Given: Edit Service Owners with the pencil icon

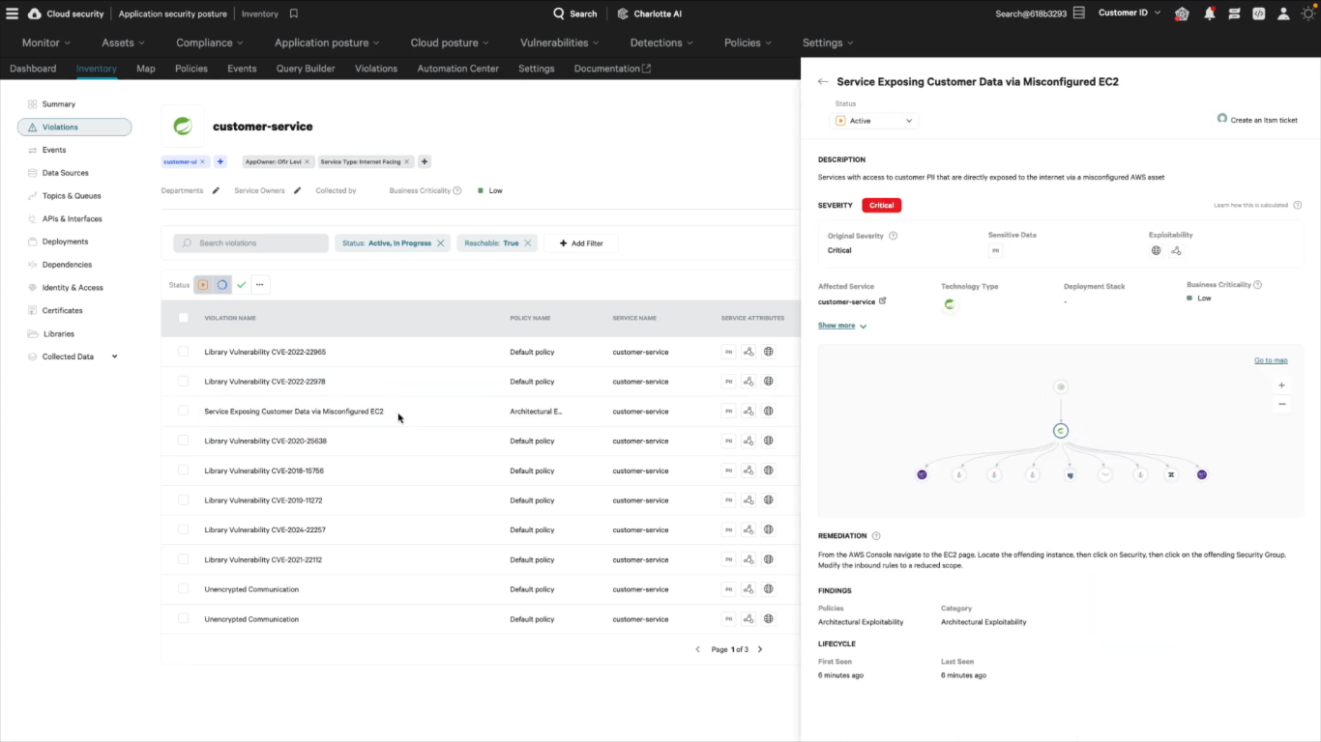Looking at the screenshot, I should [298, 190].
